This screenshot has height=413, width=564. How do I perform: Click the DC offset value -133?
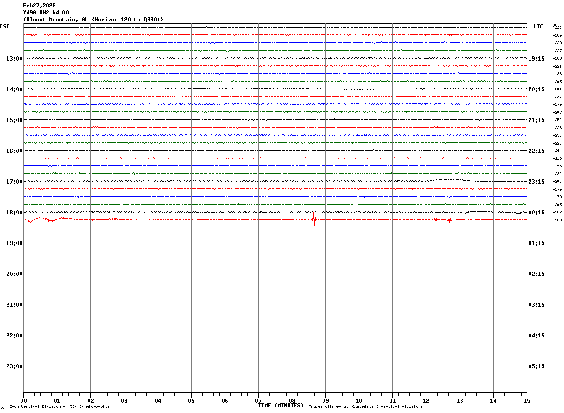pyautogui.click(x=557, y=220)
